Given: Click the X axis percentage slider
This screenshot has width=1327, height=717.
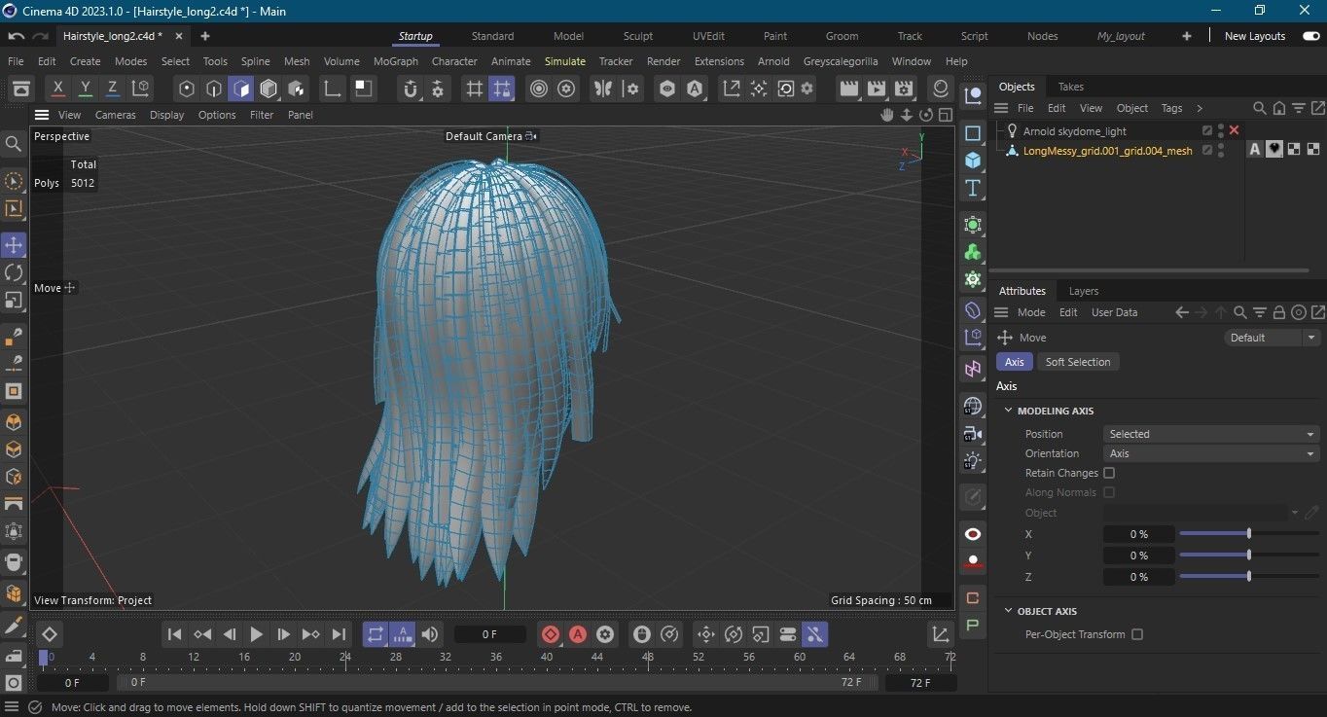Looking at the screenshot, I should (1248, 534).
